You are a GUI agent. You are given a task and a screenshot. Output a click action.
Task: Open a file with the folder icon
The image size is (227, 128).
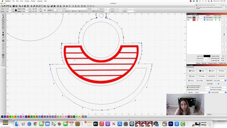coord(5,6)
